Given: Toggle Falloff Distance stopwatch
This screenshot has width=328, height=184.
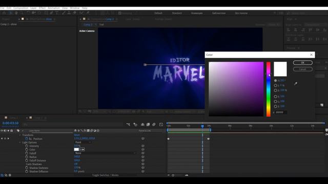Looking at the screenshot, I should 27,160.
